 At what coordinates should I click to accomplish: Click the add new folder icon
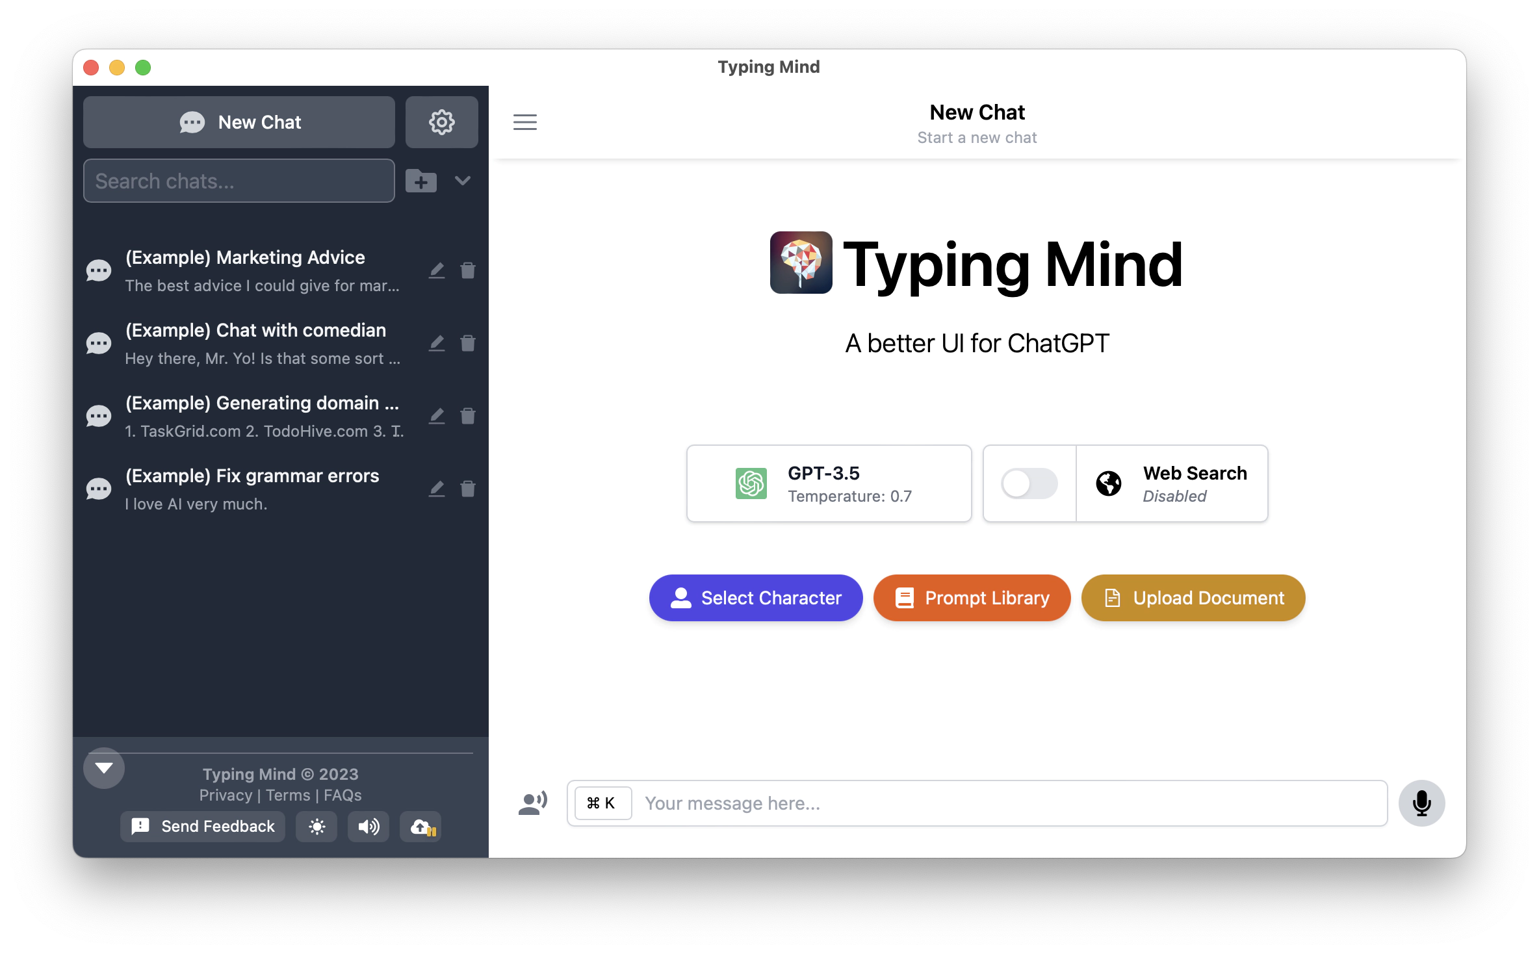tap(421, 181)
